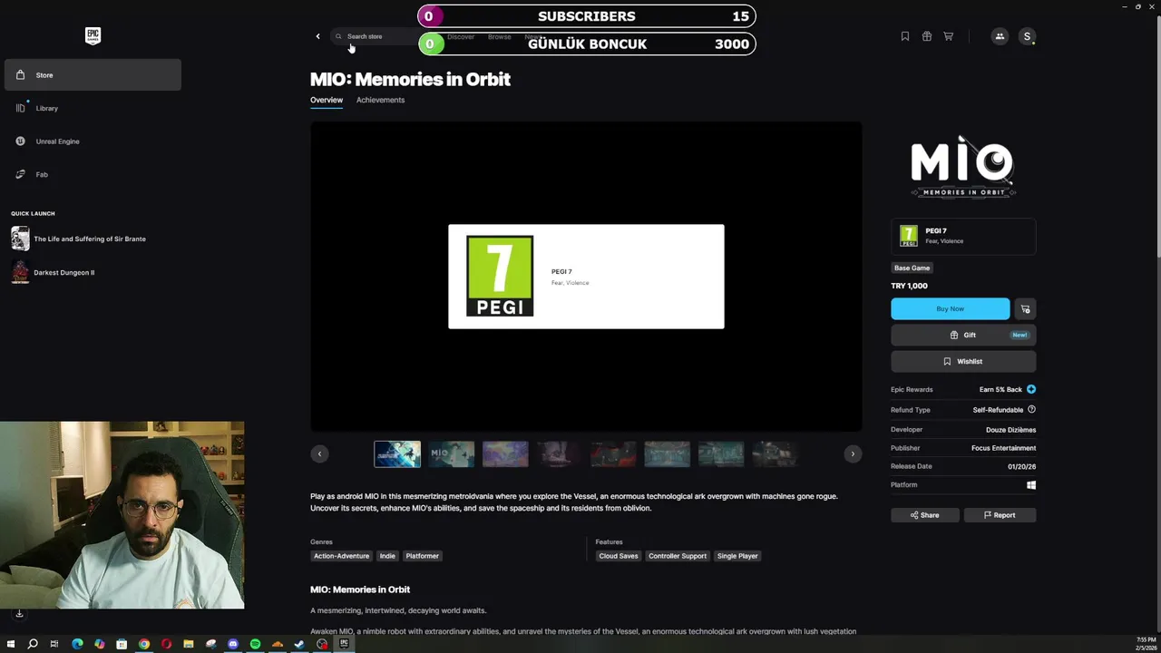Open the Windows Start menu
The width and height of the screenshot is (1161, 653).
tap(11, 644)
